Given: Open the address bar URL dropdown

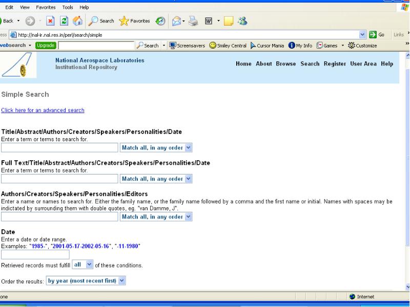Looking at the screenshot, I should point(362,34).
